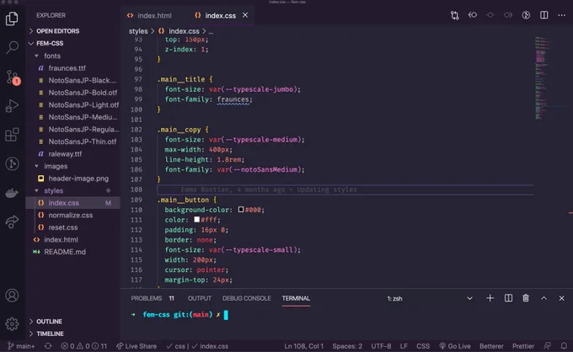Create a new terminal with plus icon

[490, 298]
